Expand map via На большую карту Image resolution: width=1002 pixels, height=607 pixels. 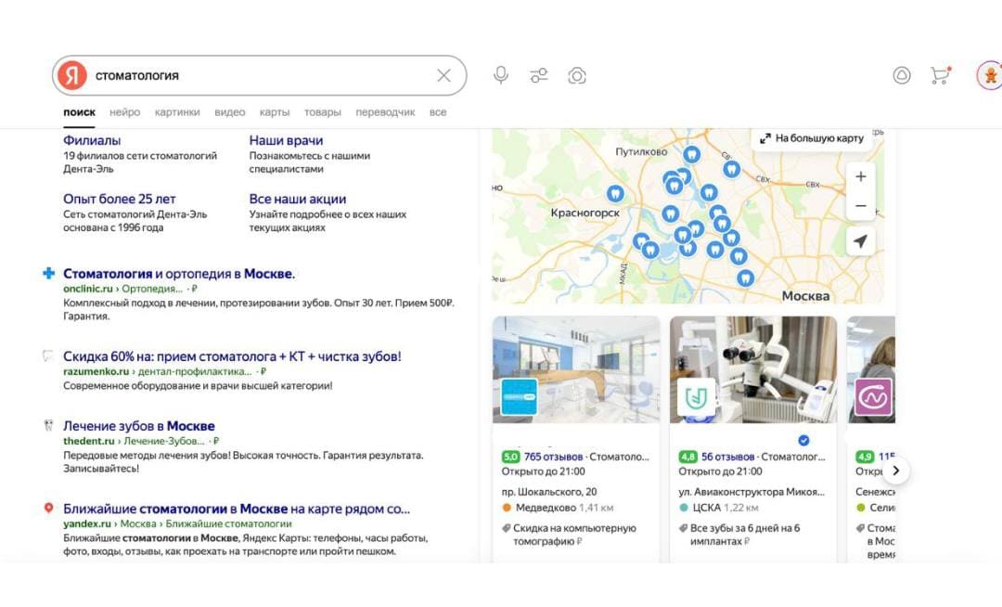tap(812, 138)
